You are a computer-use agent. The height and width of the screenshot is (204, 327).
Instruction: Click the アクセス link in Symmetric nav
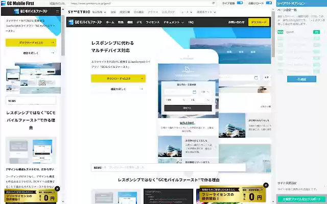coord(153,12)
